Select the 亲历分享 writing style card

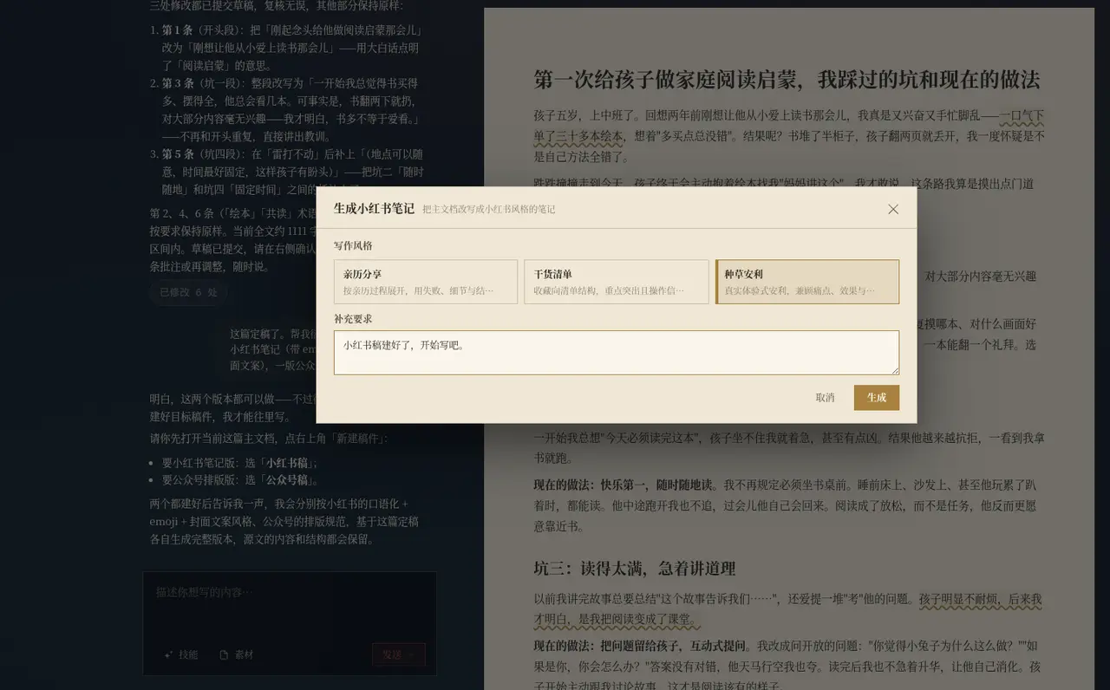(x=426, y=282)
